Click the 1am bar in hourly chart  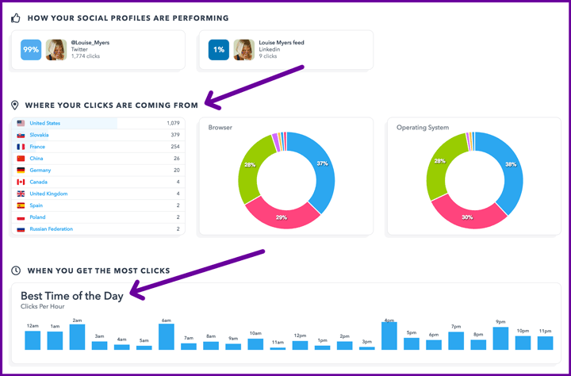point(55,340)
